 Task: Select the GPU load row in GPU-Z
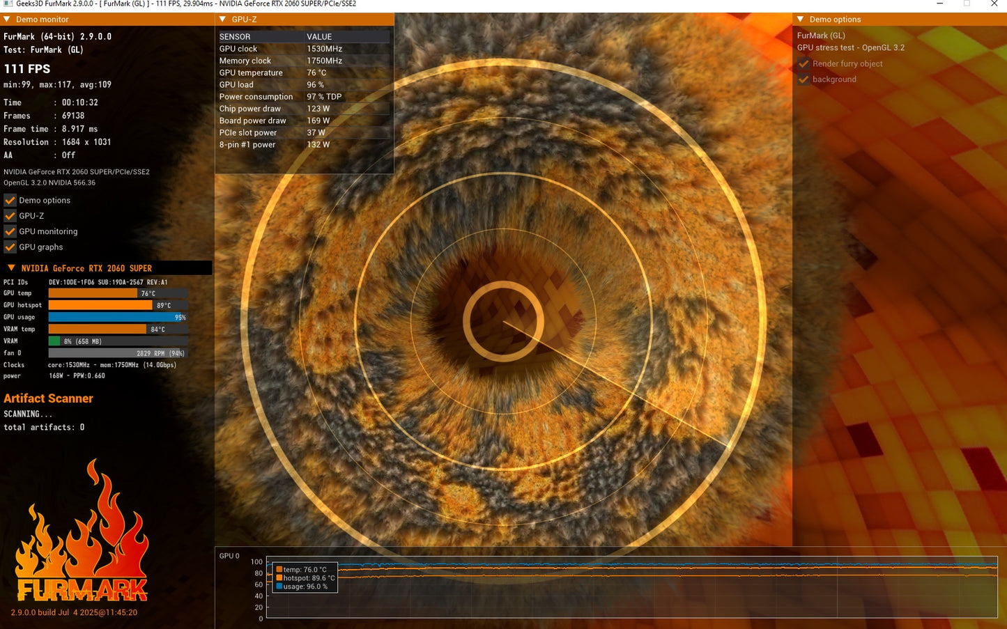tap(304, 85)
